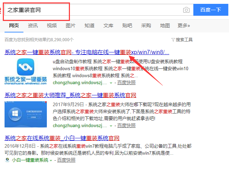This screenshot has height=176, width=229.
Task: Click the camera image search icon
Action: tap(186, 10)
